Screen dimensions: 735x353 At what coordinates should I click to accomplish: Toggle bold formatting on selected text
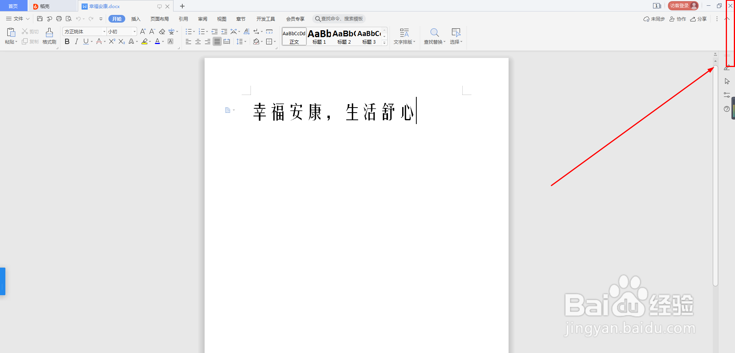click(67, 41)
